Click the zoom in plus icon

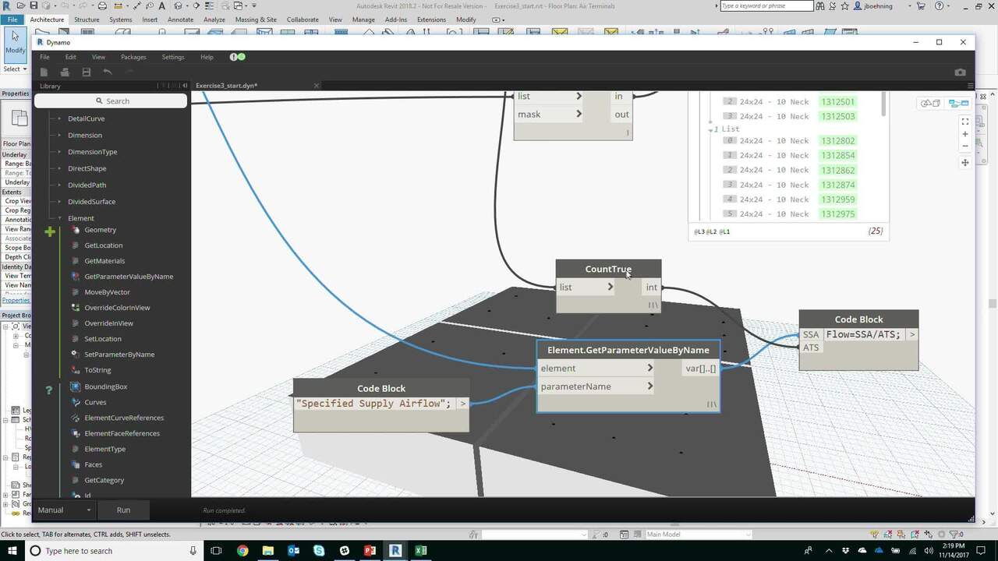965,134
